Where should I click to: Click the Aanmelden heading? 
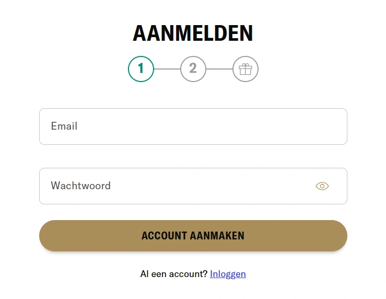coord(193,34)
